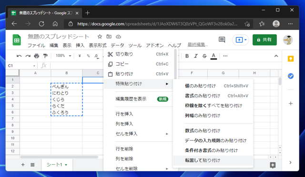The height and width of the screenshot is (177, 305).
Task: Collapse the menus with the up chevron
Action: coord(276,56)
